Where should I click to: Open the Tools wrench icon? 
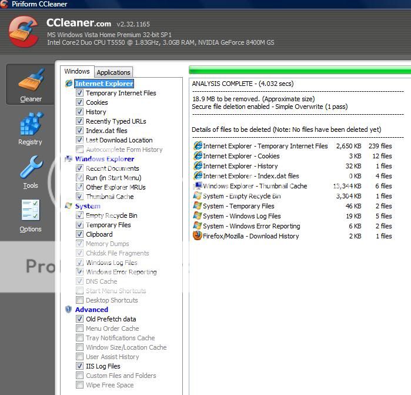tap(30, 172)
